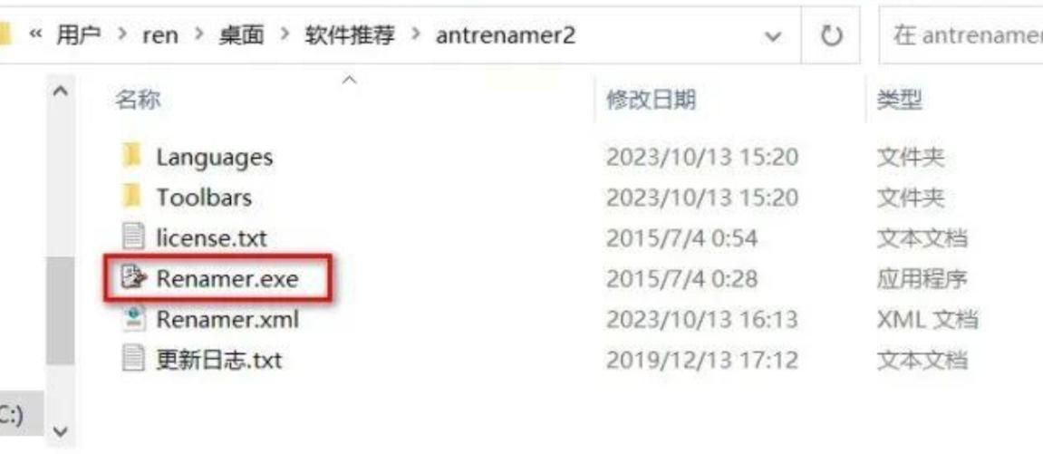Screen dimensions: 1043x454
Task: Open chevron after ren in path
Action: tap(198, 34)
